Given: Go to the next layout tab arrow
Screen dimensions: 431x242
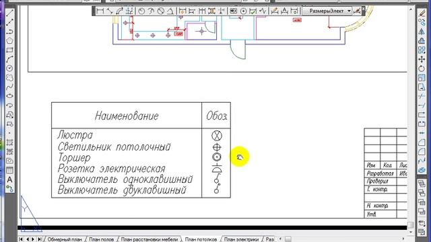Looking at the screenshot, I should point(33,239).
